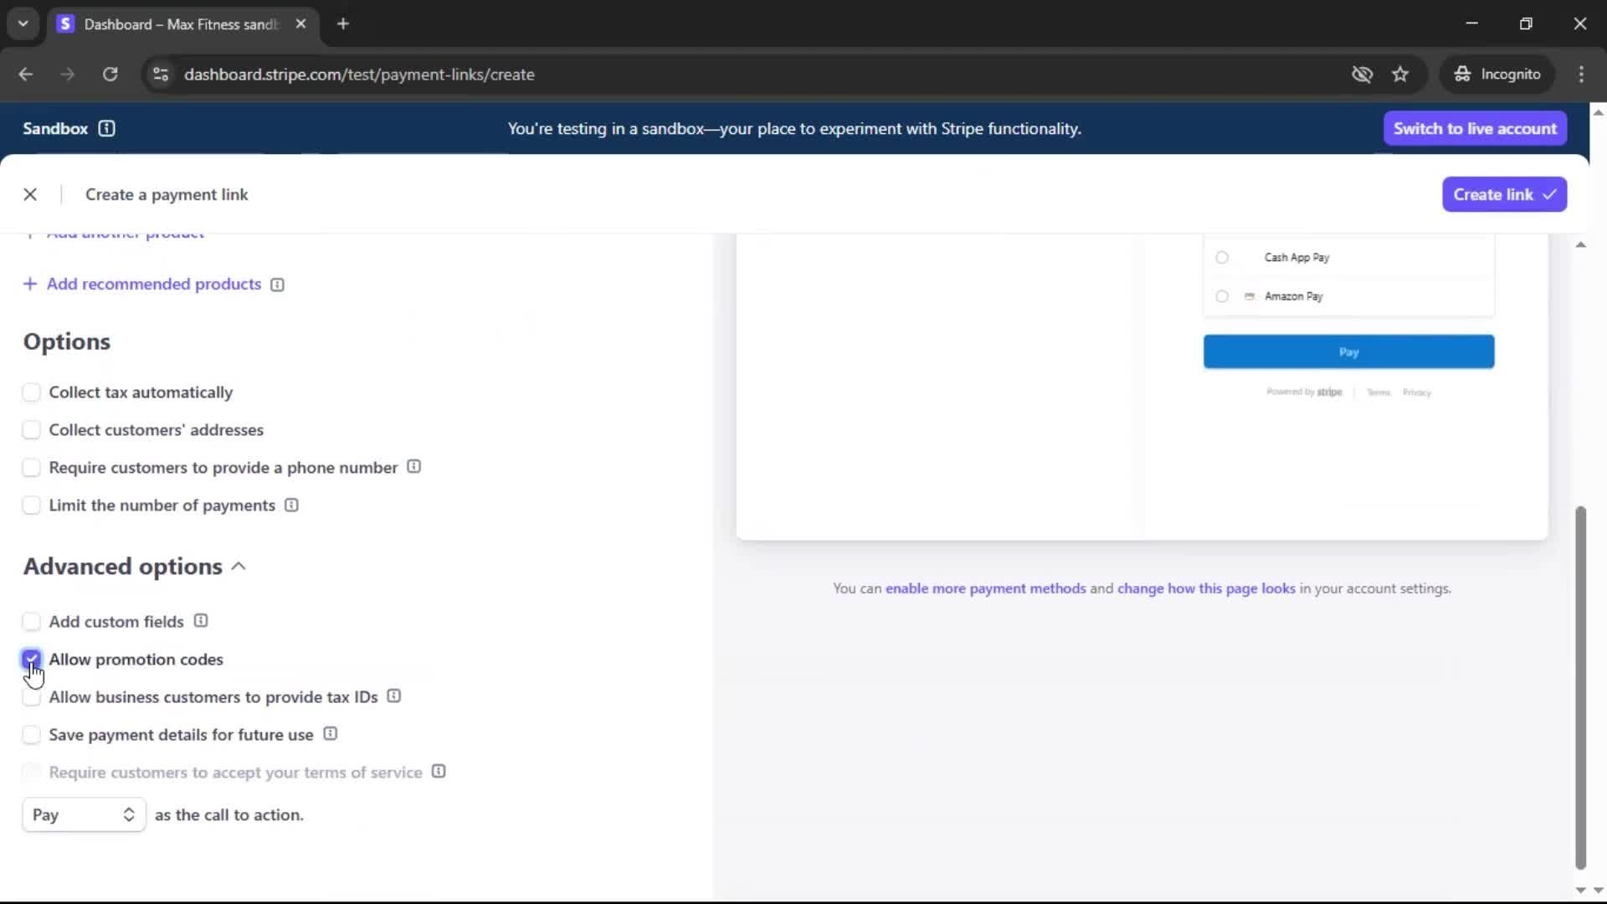
Task: Collapse the Advanced options section
Action: 239,567
